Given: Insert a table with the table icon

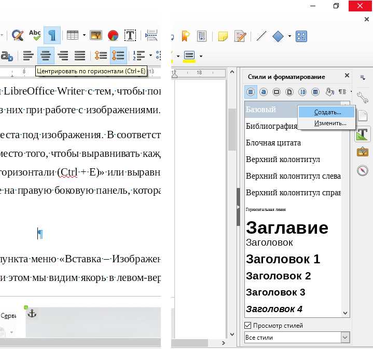Looking at the screenshot, I should coord(73,35).
